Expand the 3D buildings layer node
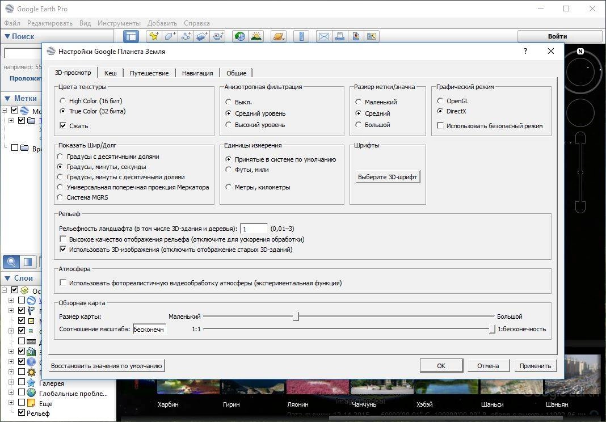The height and width of the screenshot is (422, 606). 11,351
